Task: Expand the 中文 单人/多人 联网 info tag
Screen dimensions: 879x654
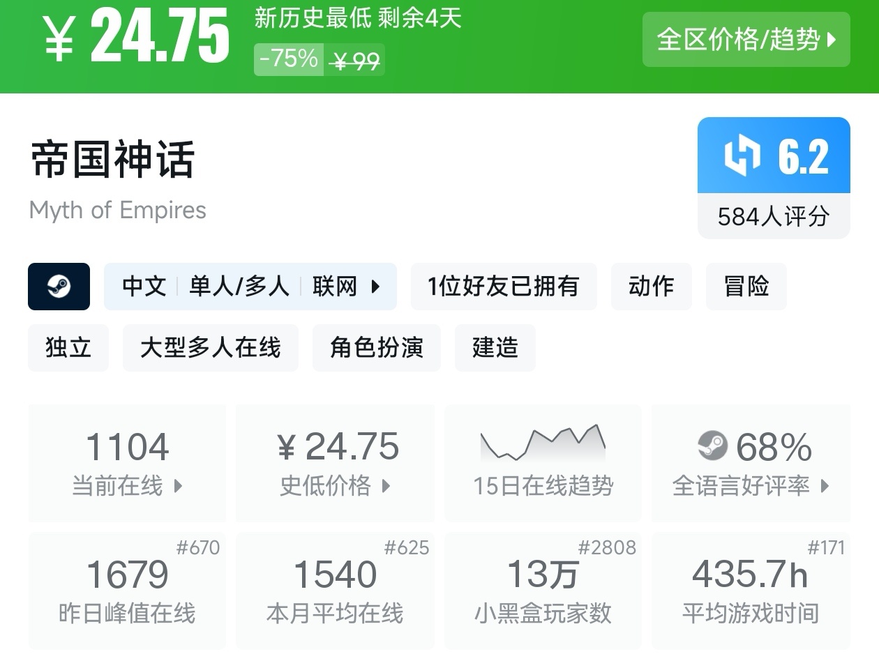Action: 250,287
